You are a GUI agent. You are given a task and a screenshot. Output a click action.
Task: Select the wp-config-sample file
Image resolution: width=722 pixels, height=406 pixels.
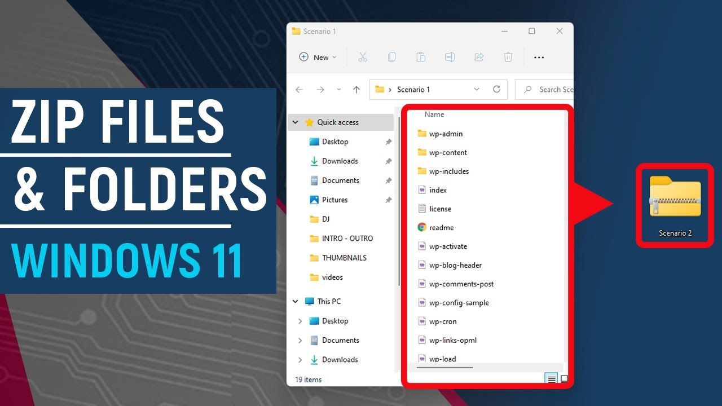(x=453, y=302)
